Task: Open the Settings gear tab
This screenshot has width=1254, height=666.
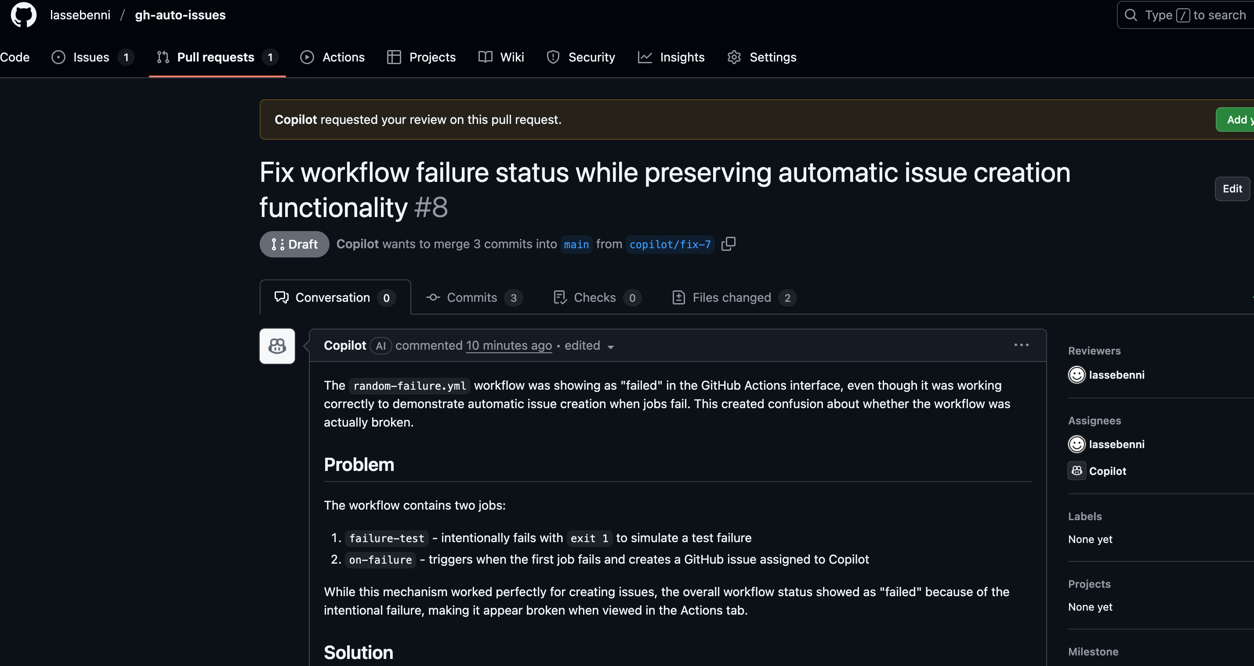Action: pos(762,58)
